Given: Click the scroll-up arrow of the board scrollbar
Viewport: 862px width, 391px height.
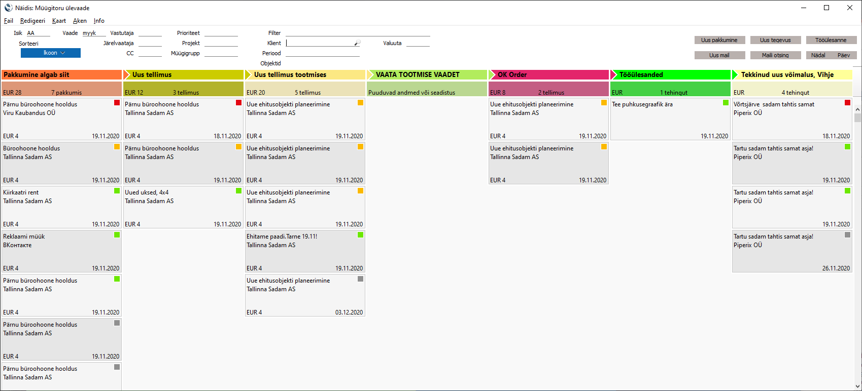Looking at the screenshot, I should (857, 109).
